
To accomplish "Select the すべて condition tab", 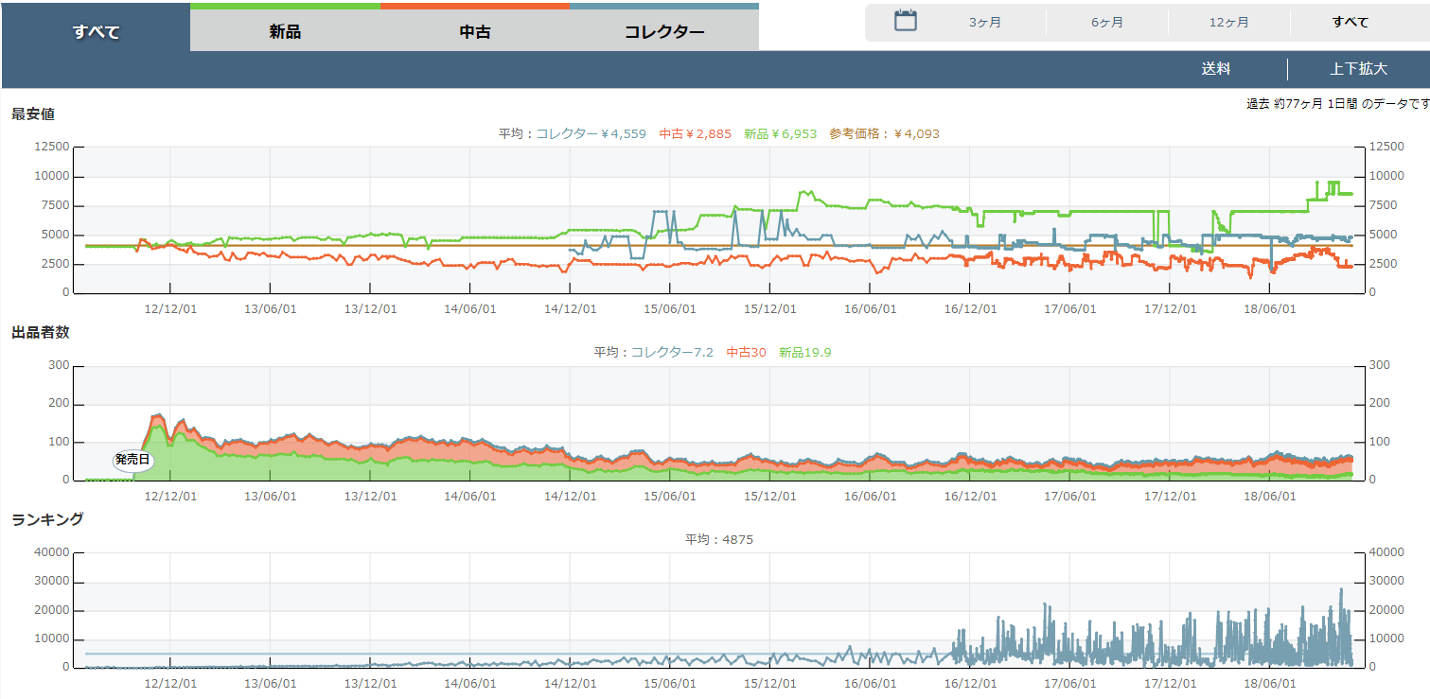I will coord(96,31).
